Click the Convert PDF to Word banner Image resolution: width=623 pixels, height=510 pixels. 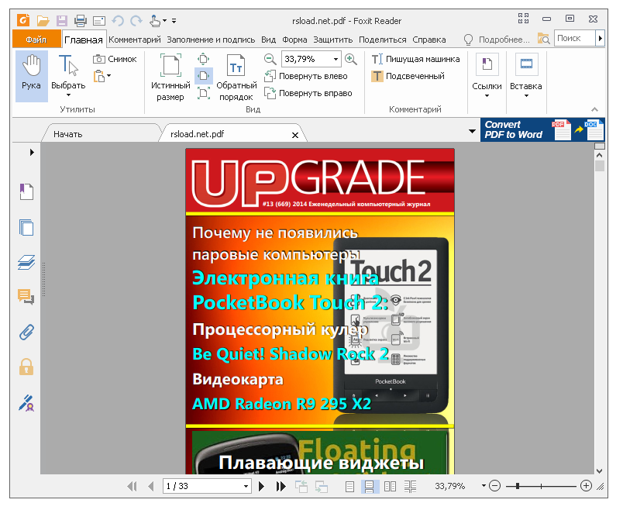click(x=542, y=129)
